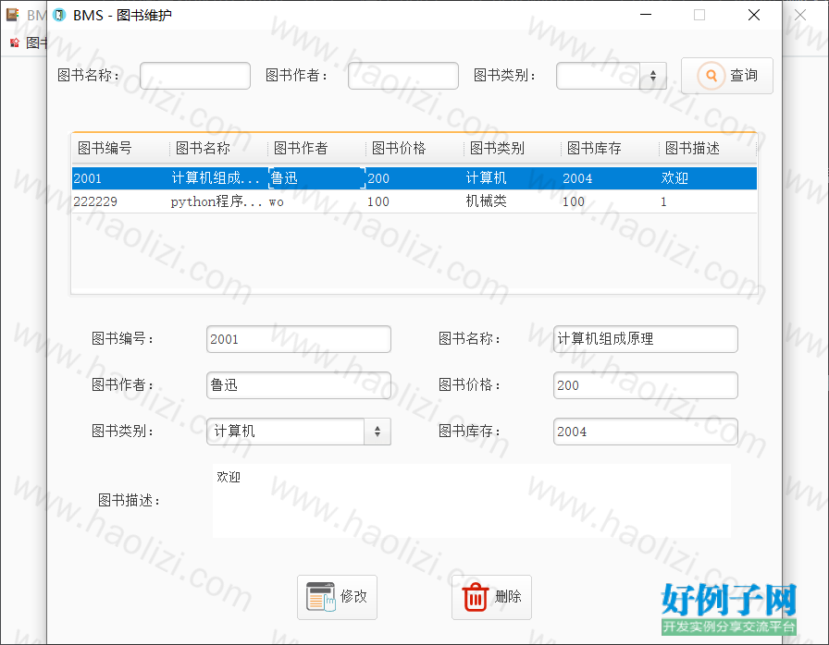Screen dimensions: 829x645
Task: Click the 图书价格 column header
Action: point(415,149)
